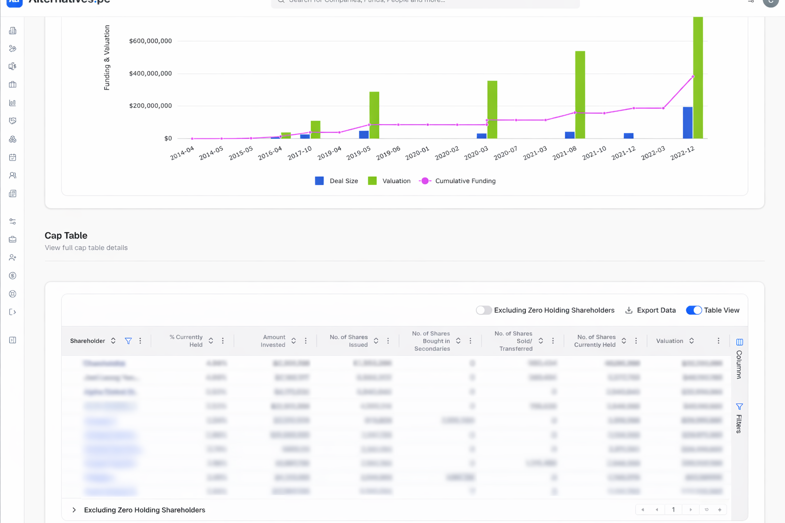Expand the Excluding Zero Holding Shareholders row
785x523 pixels.
point(74,510)
